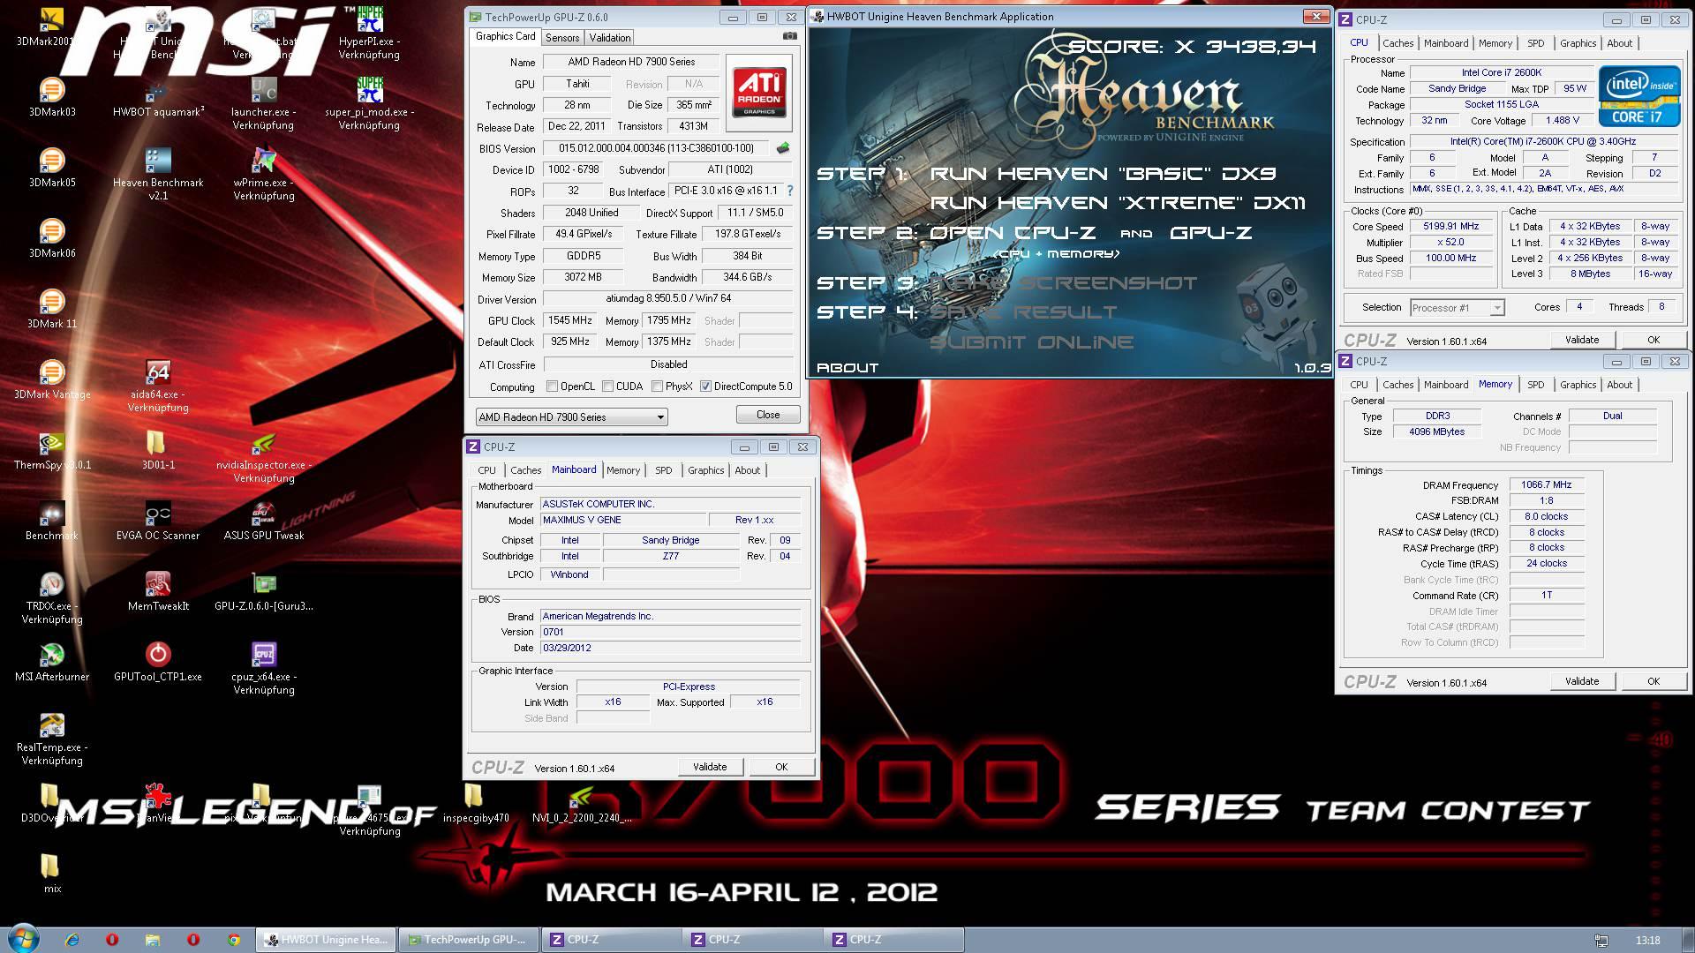The height and width of the screenshot is (953, 1695).
Task: Click GPU-Z BIOS save chip icon
Action: tap(782, 148)
